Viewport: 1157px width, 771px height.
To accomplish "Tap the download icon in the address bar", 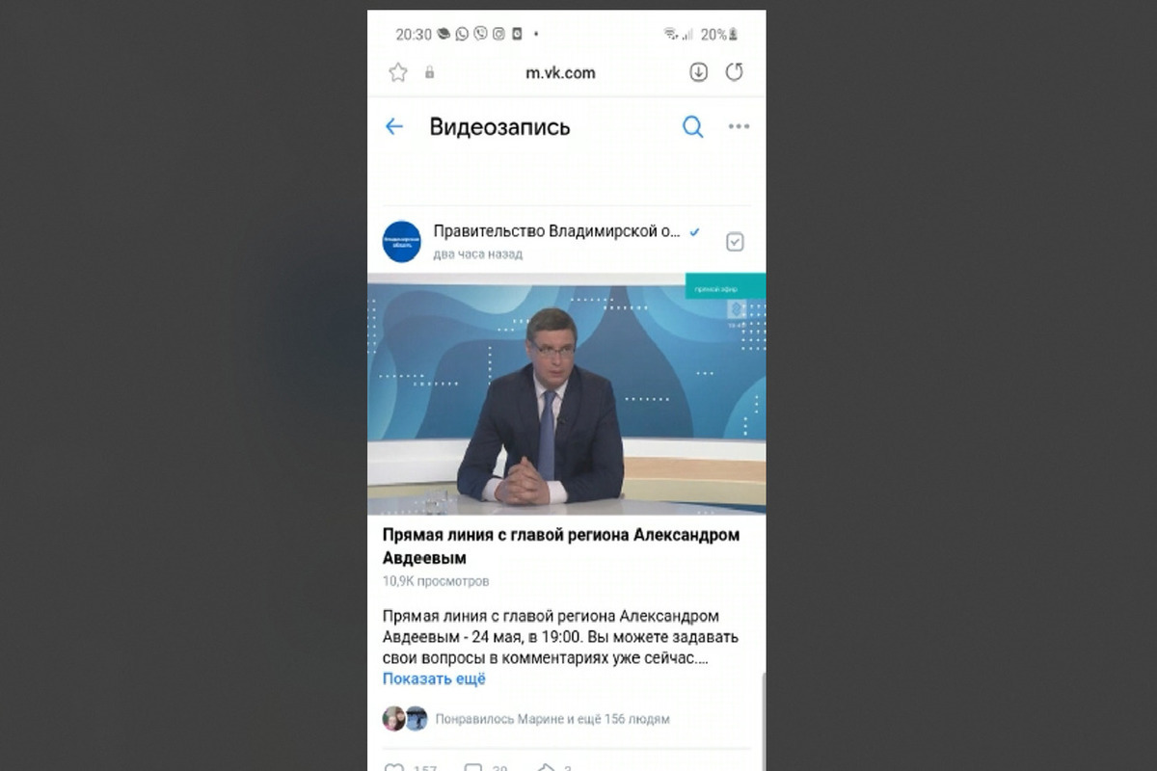I will [699, 72].
